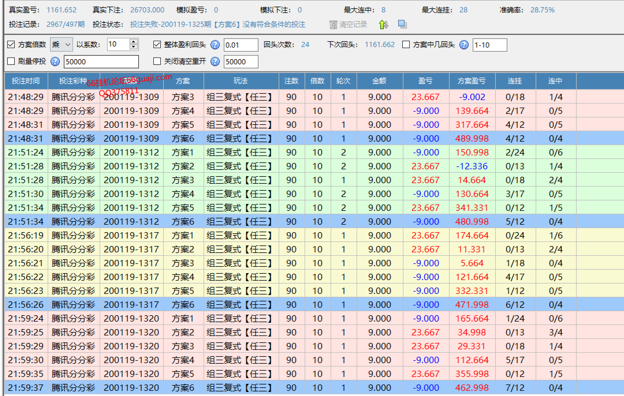This screenshot has height=396, width=624.
Task: Click the 真实盈亏 value 1161.652
Action: pyautogui.click(x=62, y=10)
